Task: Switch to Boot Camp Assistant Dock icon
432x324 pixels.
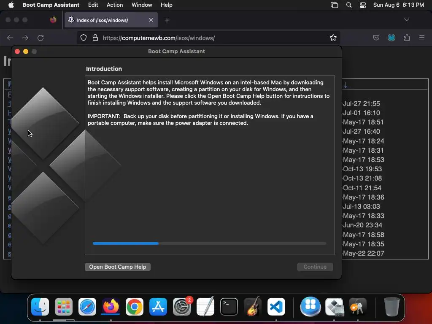Action: coord(334,307)
